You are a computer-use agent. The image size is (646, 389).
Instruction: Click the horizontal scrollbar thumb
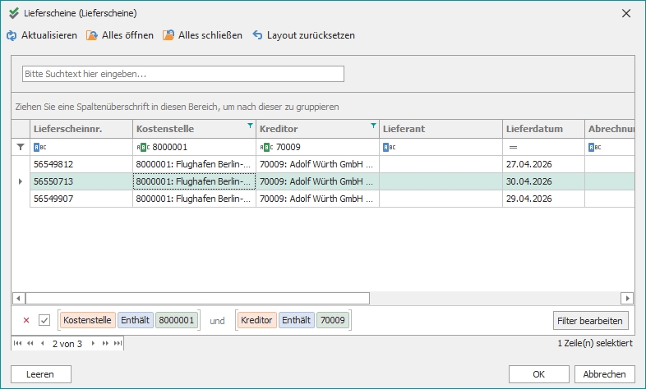[197, 298]
